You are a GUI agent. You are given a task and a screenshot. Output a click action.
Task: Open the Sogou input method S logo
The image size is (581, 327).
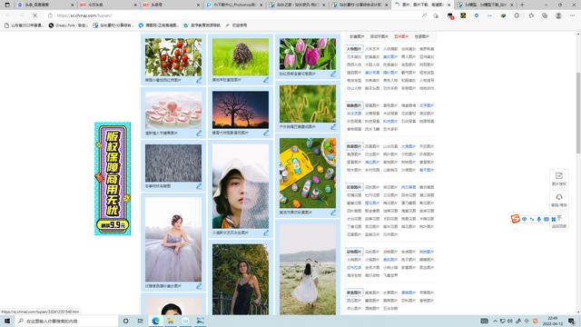516,219
